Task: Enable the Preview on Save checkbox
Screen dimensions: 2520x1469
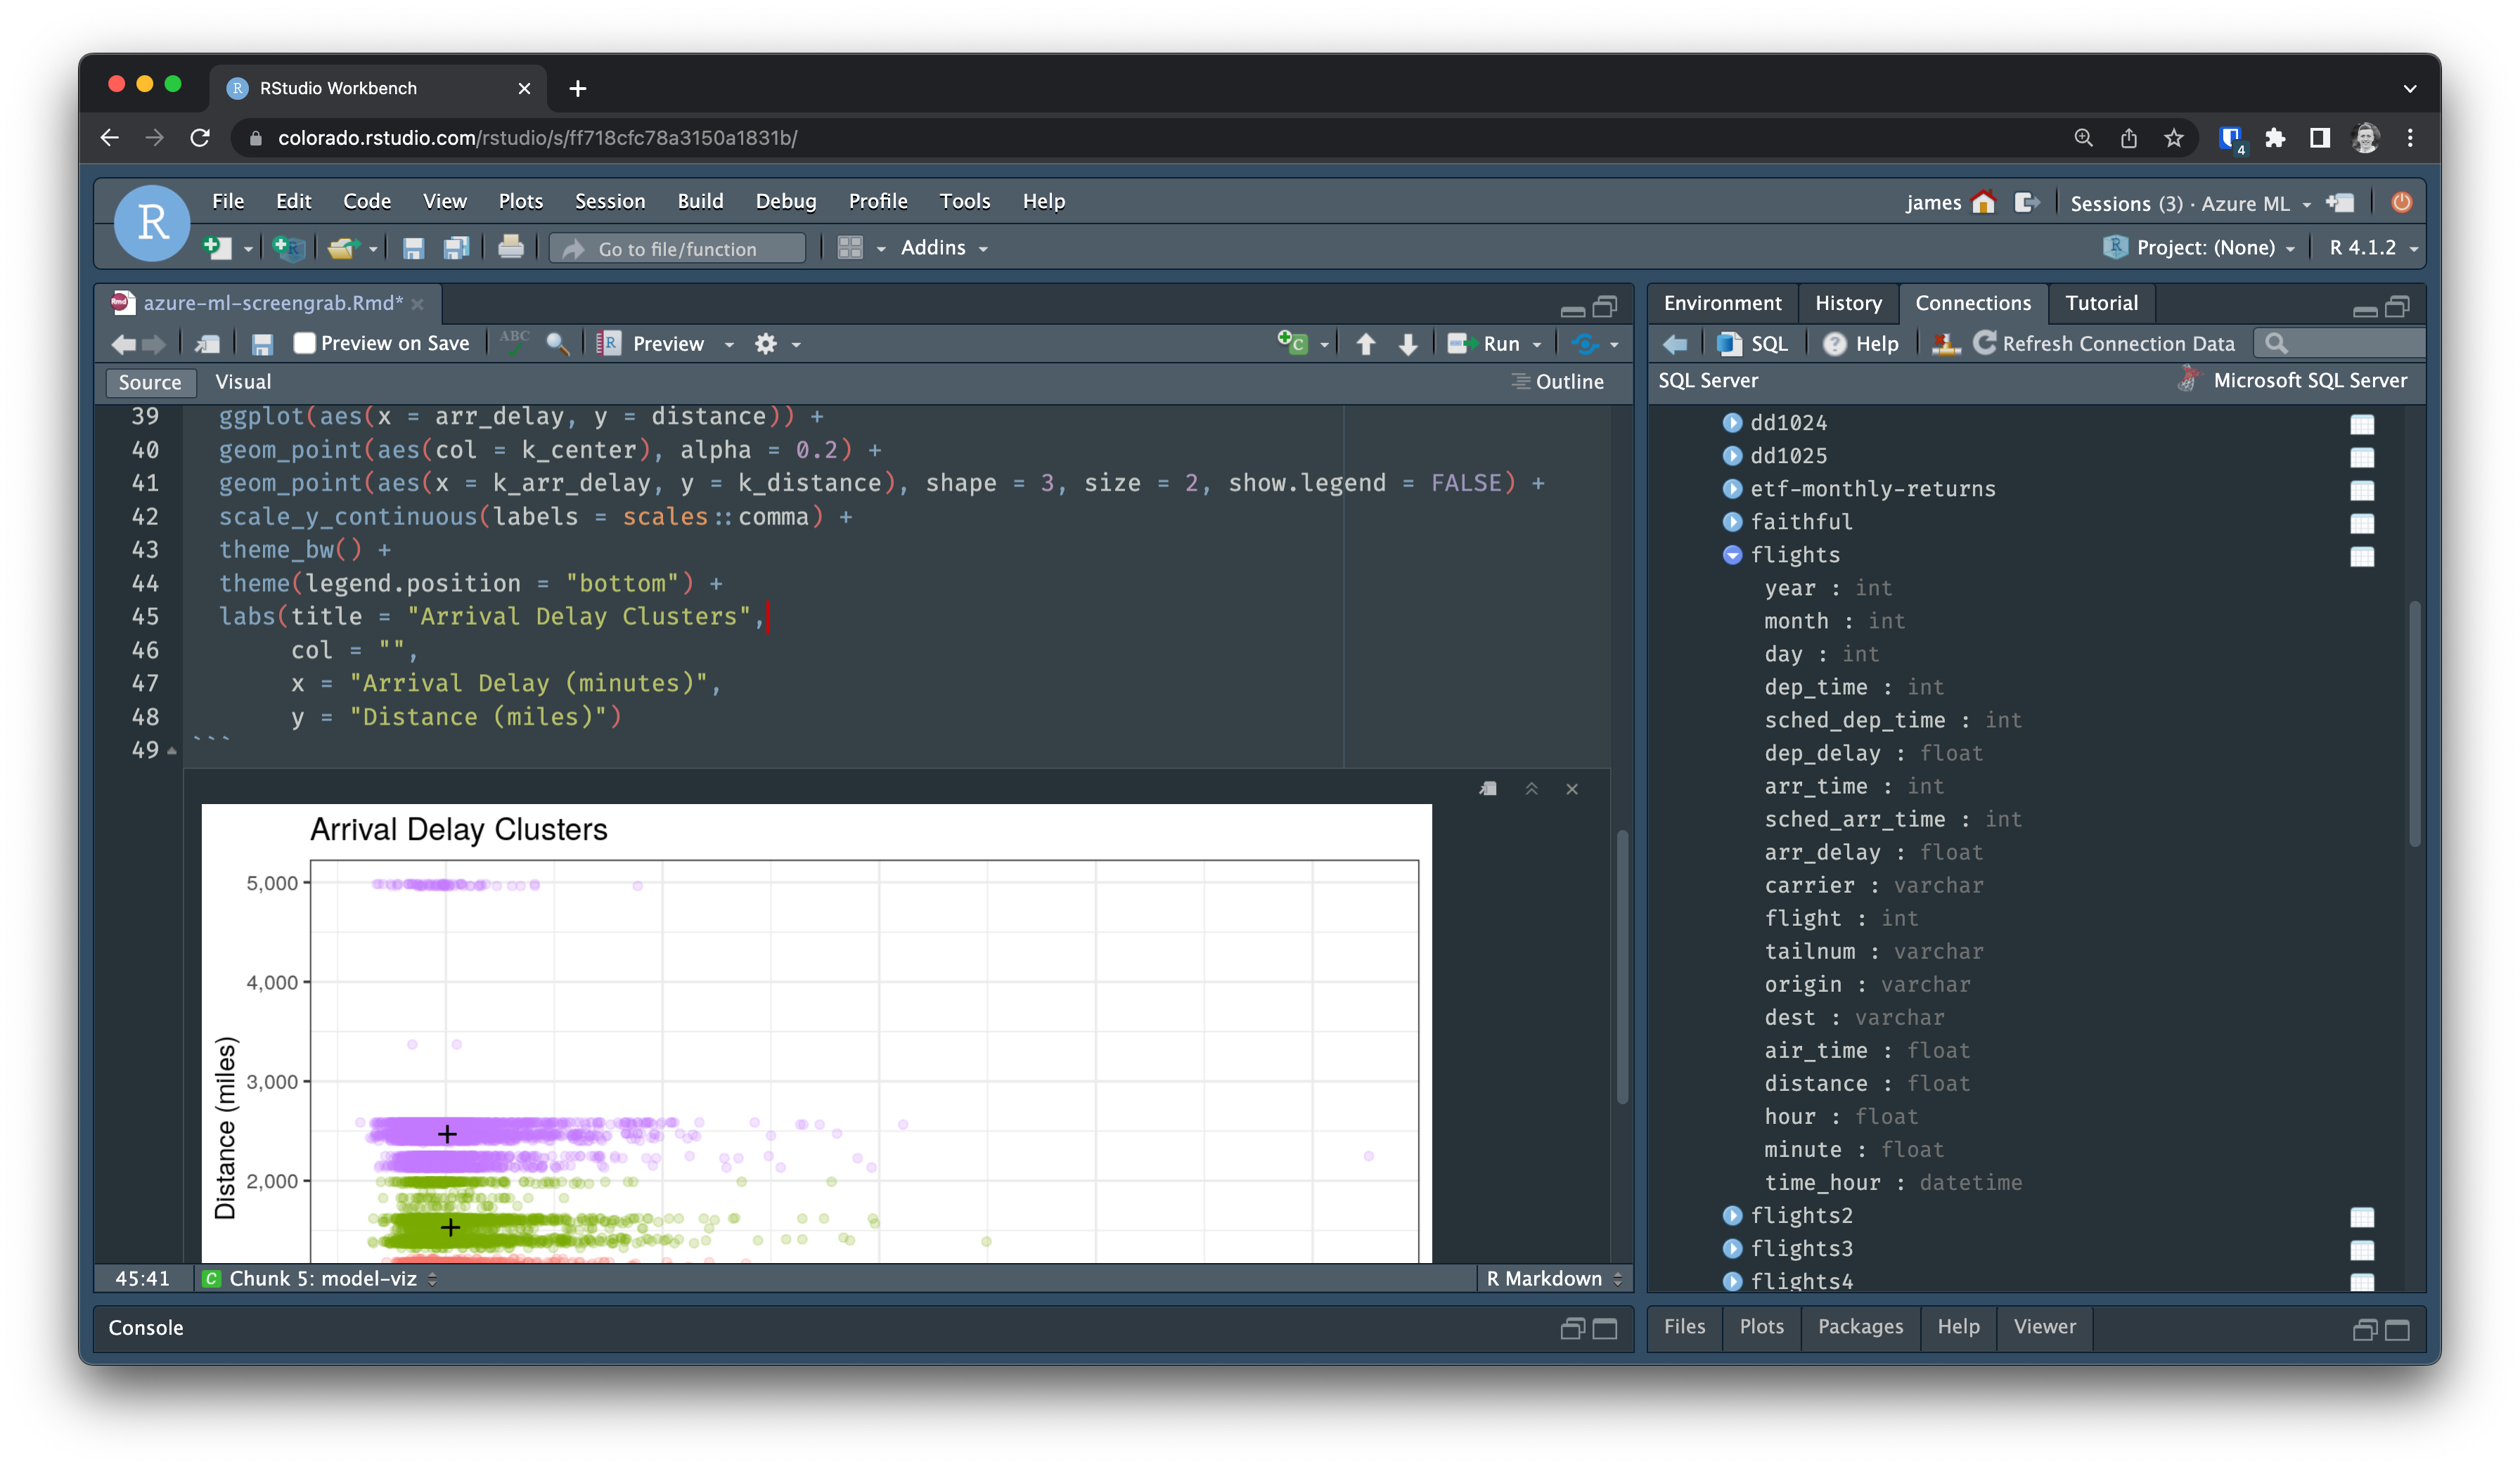Action: (304, 343)
